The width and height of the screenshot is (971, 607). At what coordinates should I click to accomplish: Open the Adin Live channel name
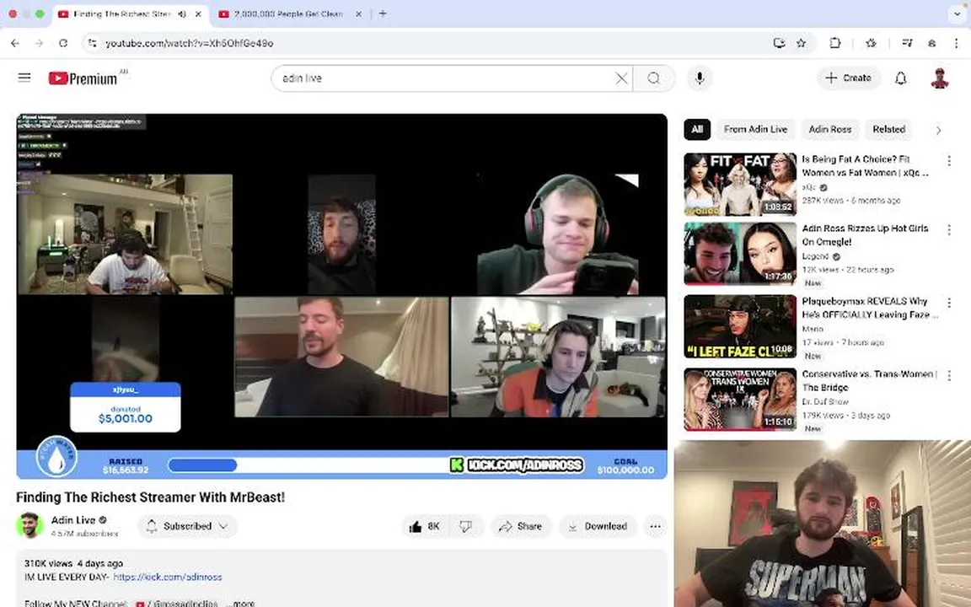pyautogui.click(x=73, y=520)
